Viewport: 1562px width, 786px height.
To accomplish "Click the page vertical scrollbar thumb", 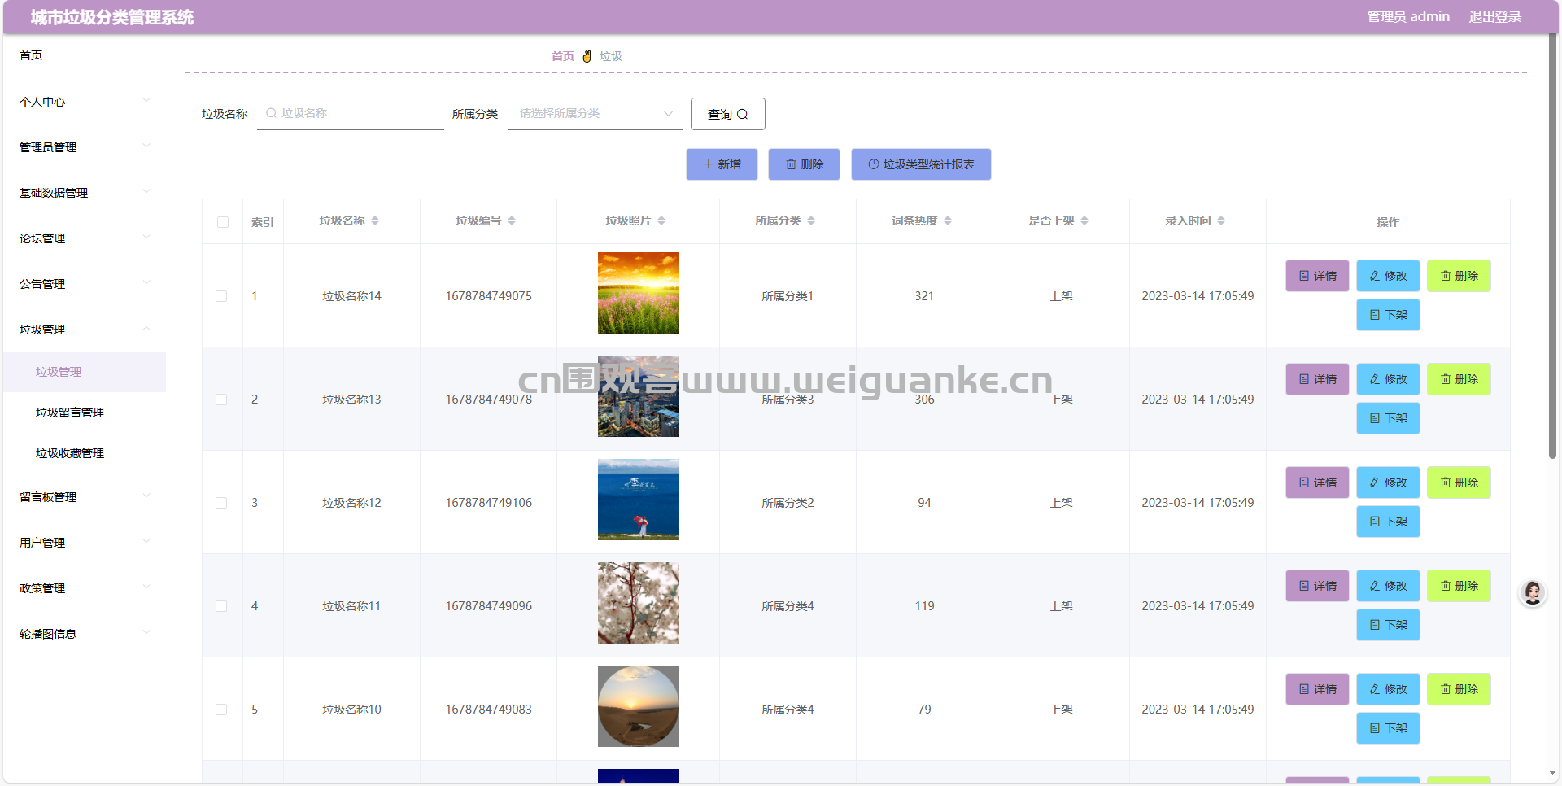I will pos(1552,244).
